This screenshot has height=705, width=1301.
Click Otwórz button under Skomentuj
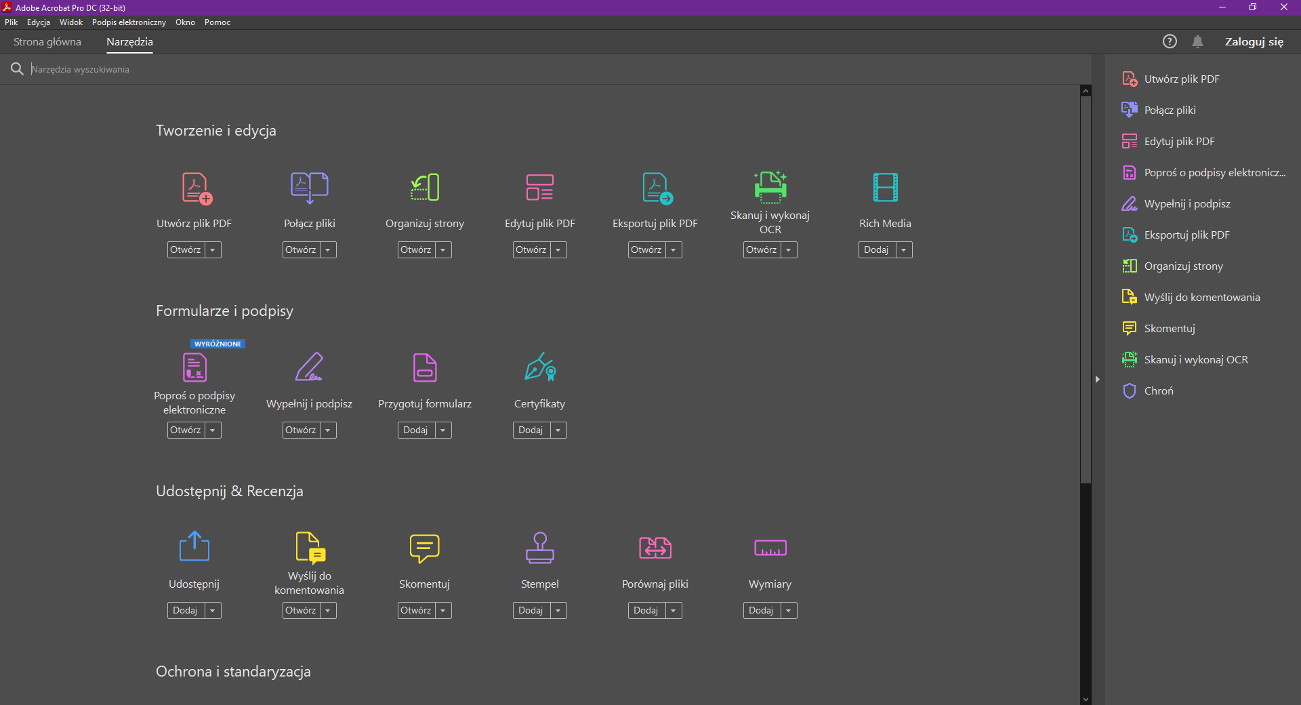point(416,611)
